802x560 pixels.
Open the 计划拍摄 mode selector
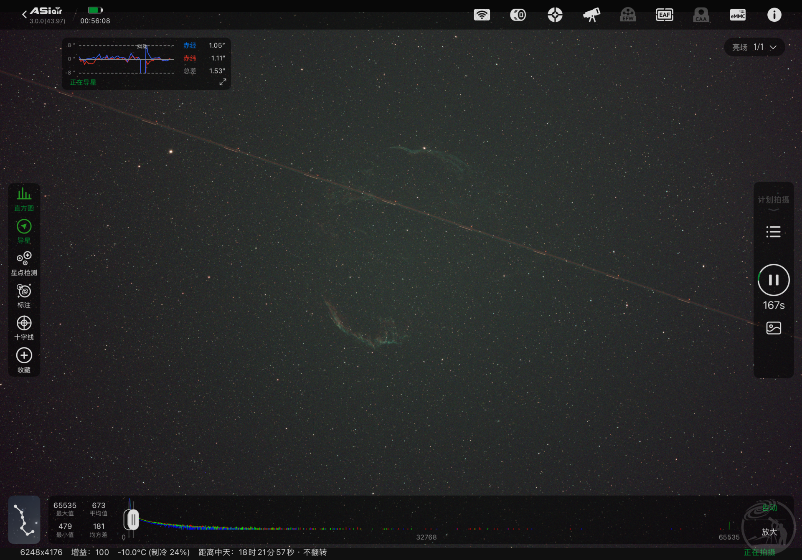click(774, 203)
